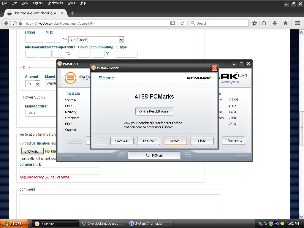Click into the comment text area

click(120, 207)
